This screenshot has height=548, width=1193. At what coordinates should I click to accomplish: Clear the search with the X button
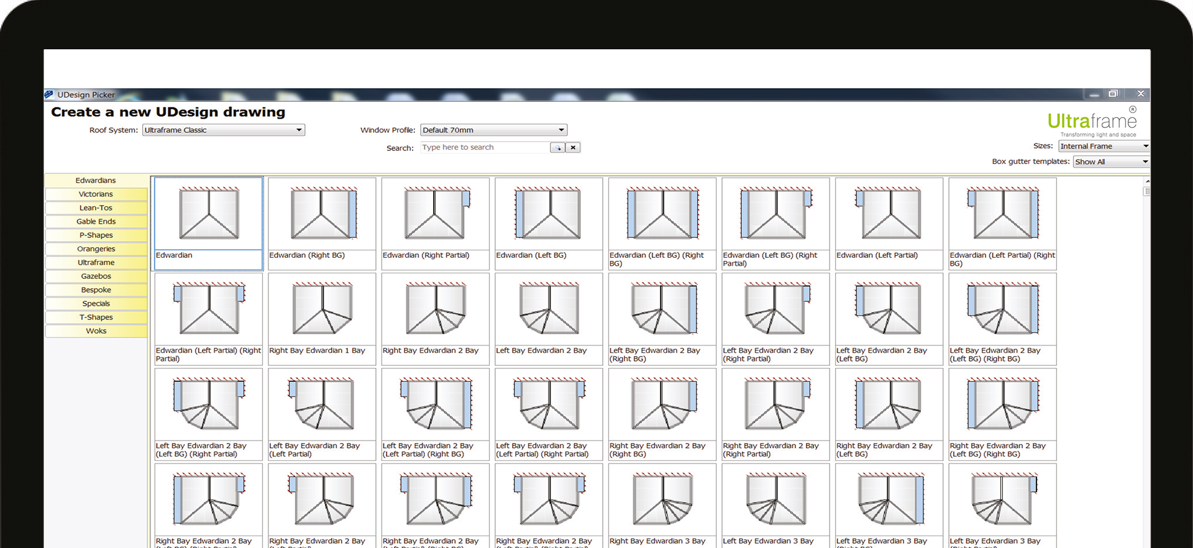(574, 147)
